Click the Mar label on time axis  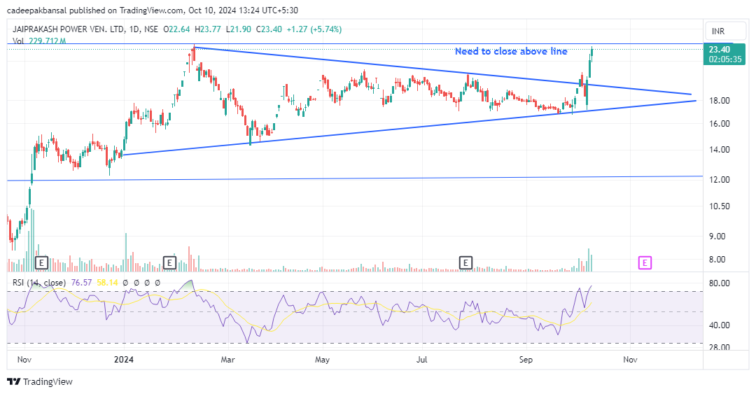[227, 360]
